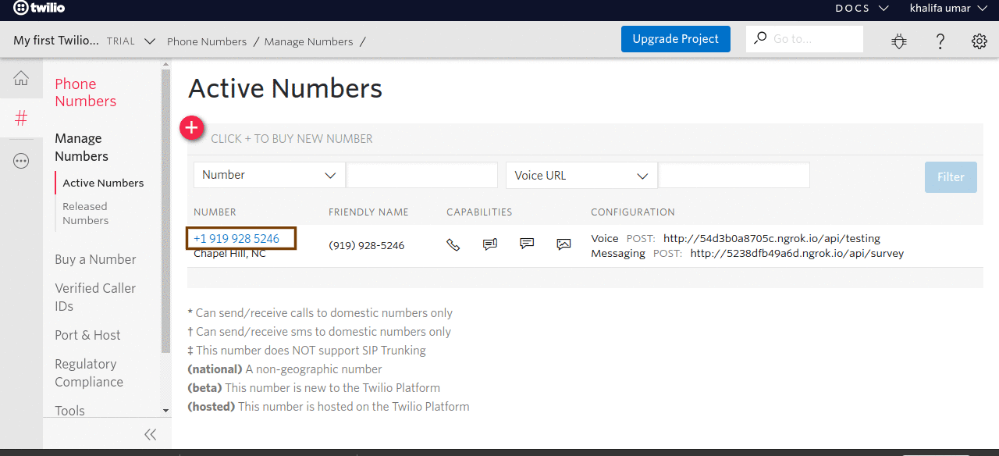
Task: Click the Chapel Hill, NC location text
Action: point(229,254)
